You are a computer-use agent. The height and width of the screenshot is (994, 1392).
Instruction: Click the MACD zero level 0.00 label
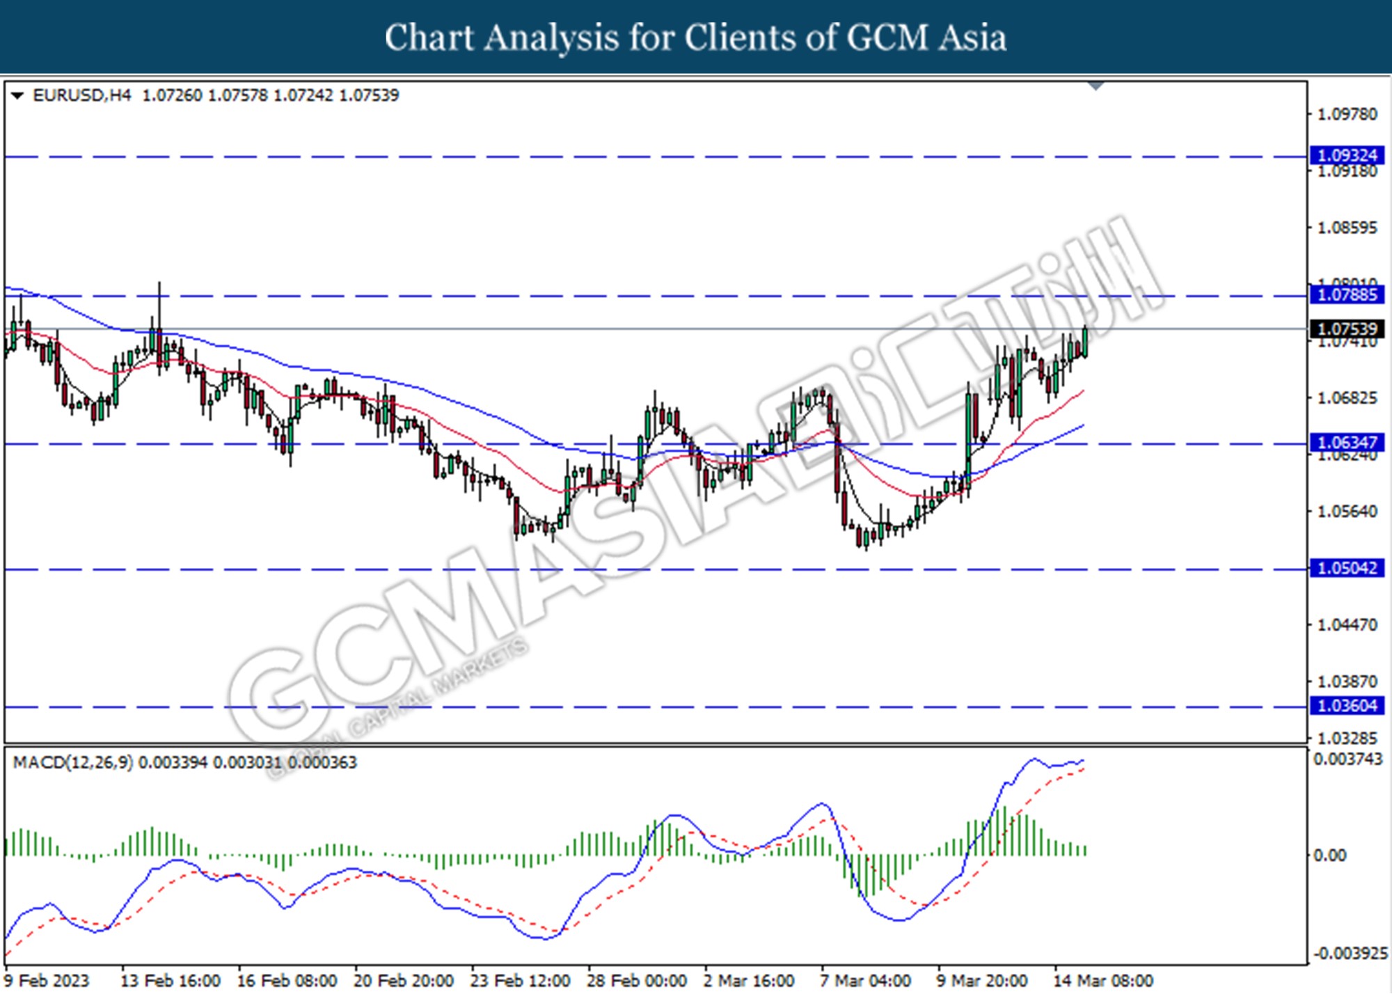1329,855
